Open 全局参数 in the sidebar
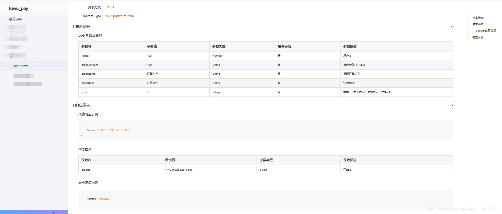The image size is (502, 214). point(16,19)
